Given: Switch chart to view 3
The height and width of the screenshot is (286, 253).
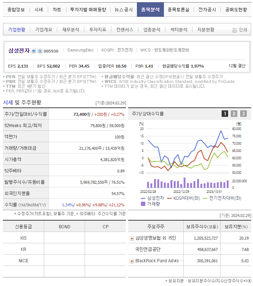Looking at the screenshot, I should pyautogui.click(x=244, y=114).
